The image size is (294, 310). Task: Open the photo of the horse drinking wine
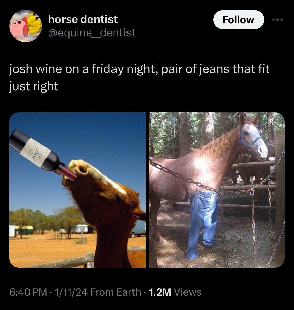click(77, 190)
